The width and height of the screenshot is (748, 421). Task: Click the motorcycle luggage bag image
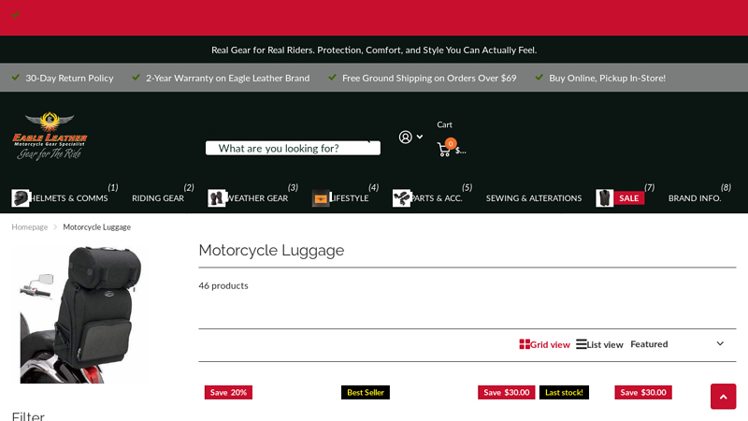[x=80, y=314]
